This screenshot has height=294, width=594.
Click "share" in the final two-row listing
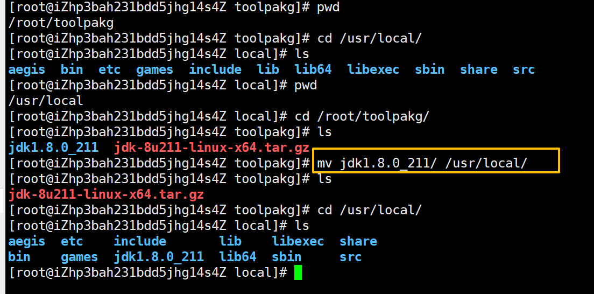358,241
